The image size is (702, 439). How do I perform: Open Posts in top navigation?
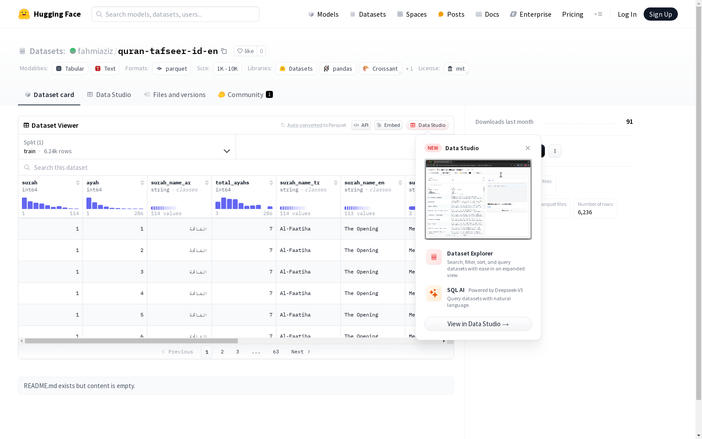451,14
